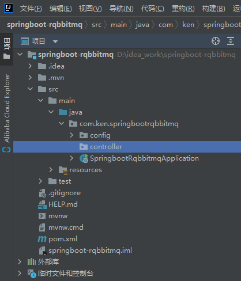Click the java breadcrumb segment
This screenshot has width=241, height=281.
(x=142, y=25)
